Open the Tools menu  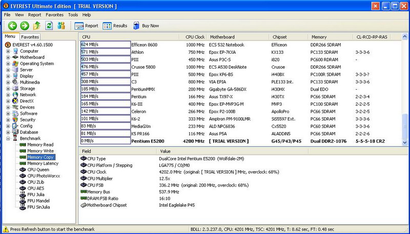(x=73, y=15)
